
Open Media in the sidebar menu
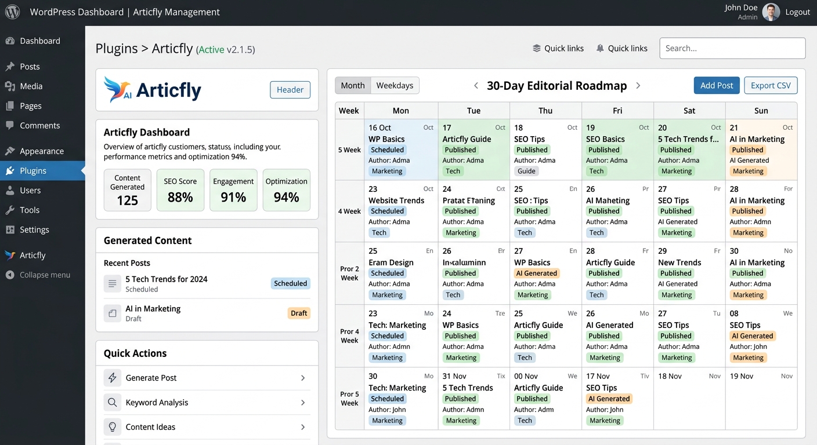(x=42, y=86)
